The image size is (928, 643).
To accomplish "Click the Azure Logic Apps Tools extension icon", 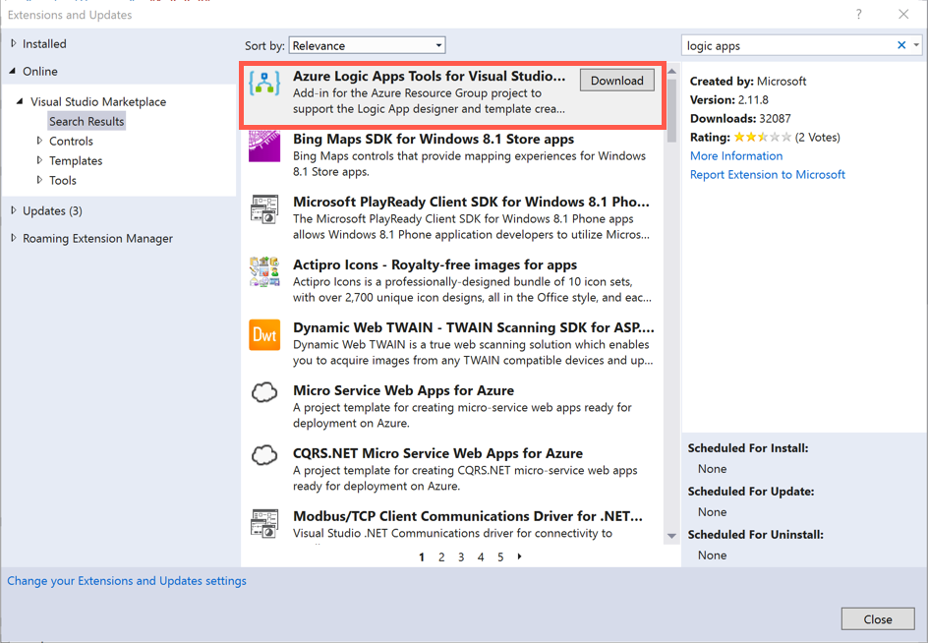I will [264, 83].
